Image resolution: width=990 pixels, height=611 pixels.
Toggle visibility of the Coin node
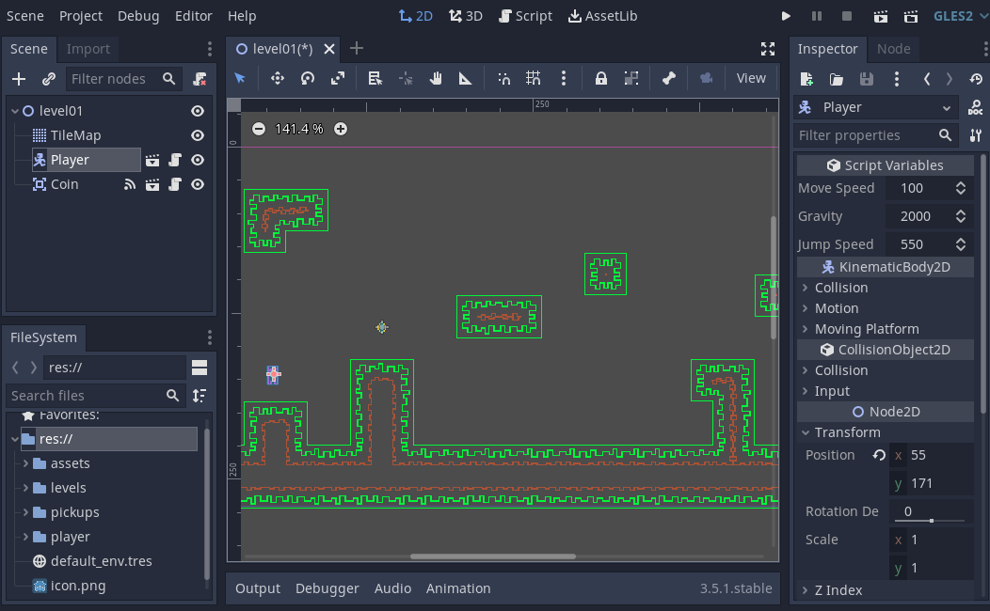point(197,183)
